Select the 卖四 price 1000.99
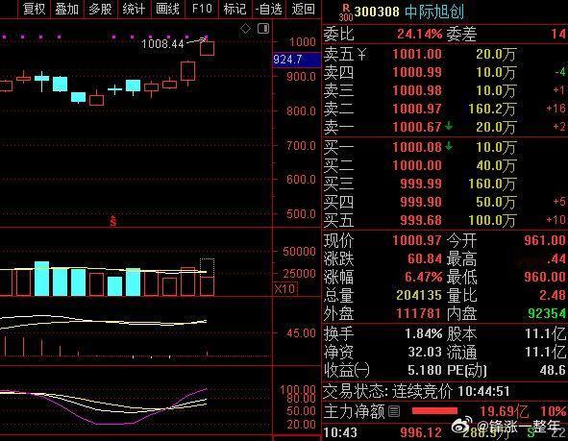The height and width of the screenshot is (441, 568). tap(417, 72)
